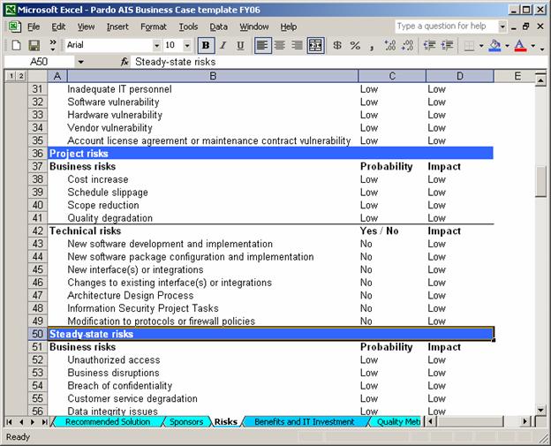
Task: Click in the Type a question box
Action: (440, 26)
